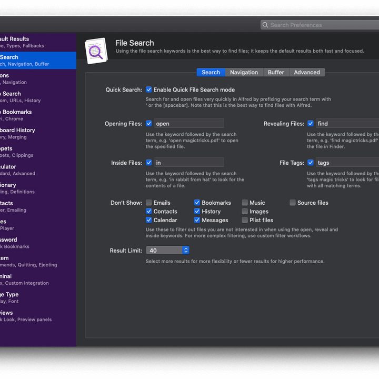Select the sidebar item subtitled Player
379x379 pixels.
pyautogui.click(x=38, y=225)
